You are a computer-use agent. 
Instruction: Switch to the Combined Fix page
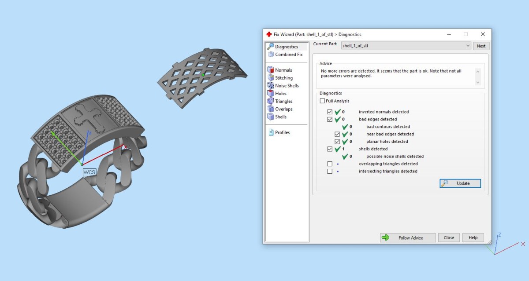tap(289, 55)
